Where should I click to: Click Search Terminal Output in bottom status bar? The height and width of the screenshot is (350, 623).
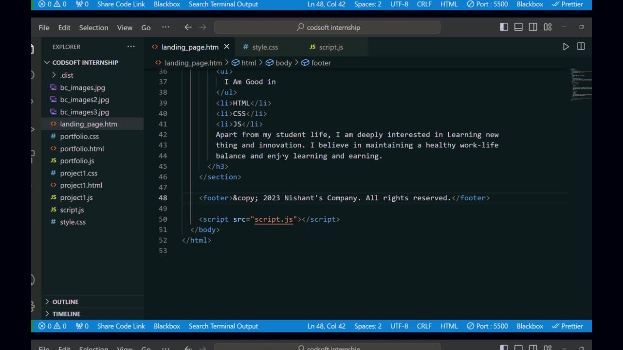[223, 326]
